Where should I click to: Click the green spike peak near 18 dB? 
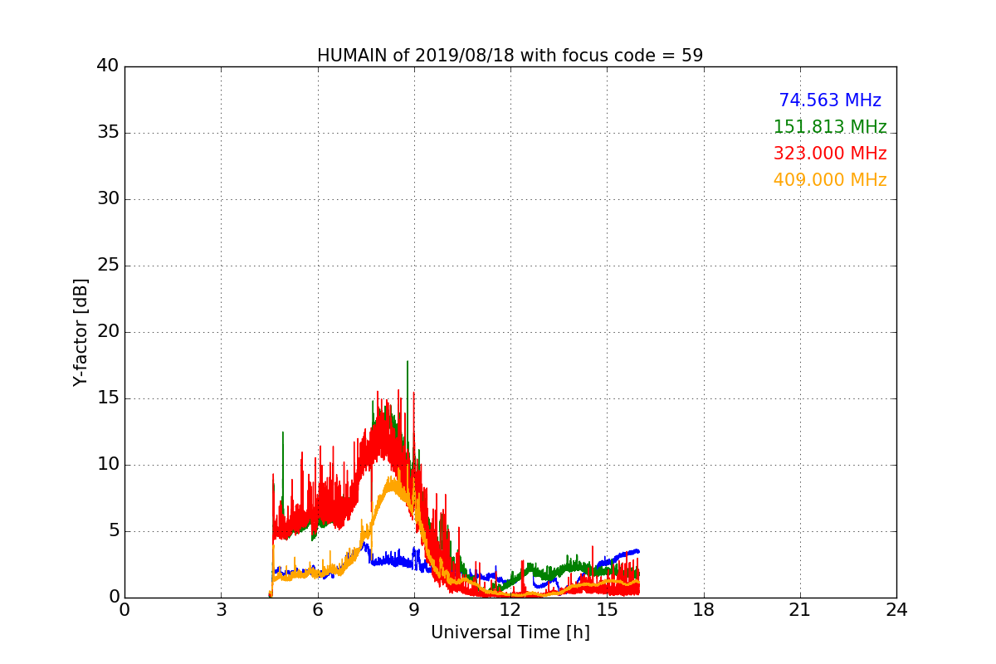[x=407, y=362]
